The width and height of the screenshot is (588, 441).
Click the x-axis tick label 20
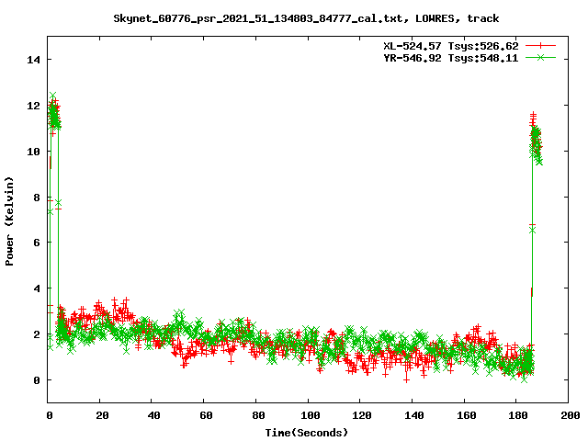pyautogui.click(x=102, y=415)
